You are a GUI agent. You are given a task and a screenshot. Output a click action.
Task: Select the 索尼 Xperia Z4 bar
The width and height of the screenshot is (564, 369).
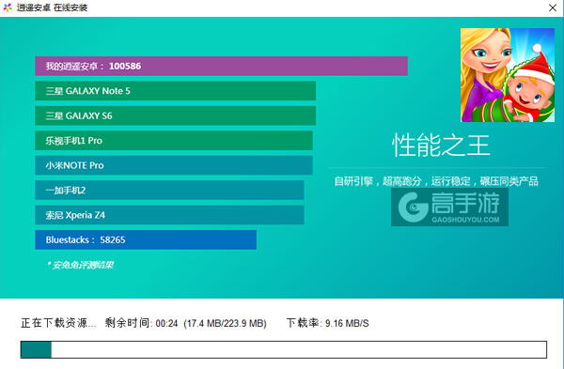(x=169, y=215)
